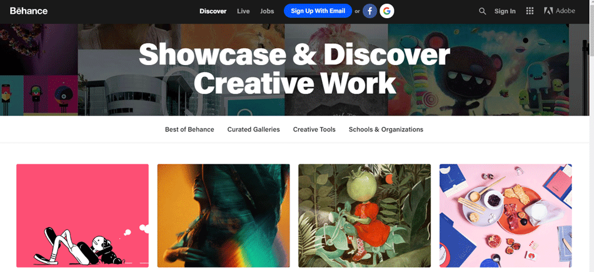The image size is (594, 272).
Task: Expand the Curated Galleries menu
Action: (x=253, y=129)
